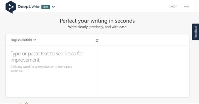Open the hamburger menu
The height and width of the screenshot is (104, 199).
(x=186, y=6)
